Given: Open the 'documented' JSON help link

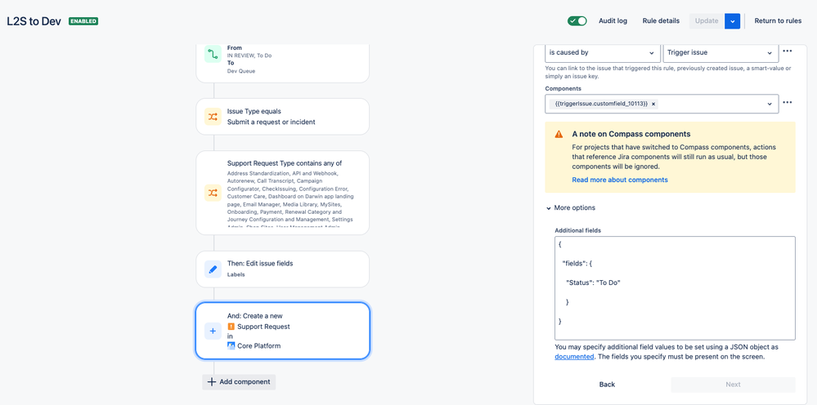Looking at the screenshot, I should (574, 357).
